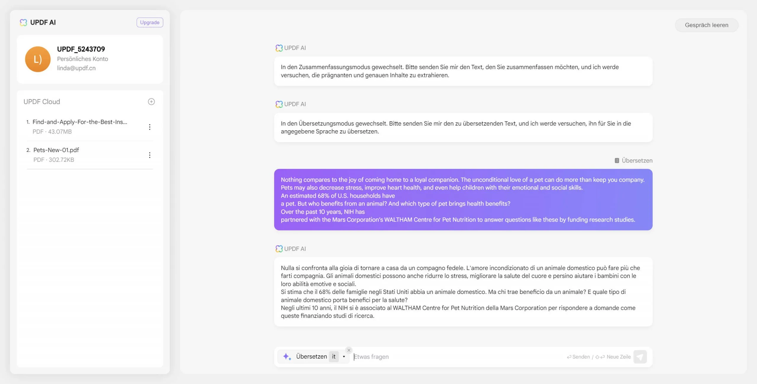This screenshot has height=384, width=757.
Task: Toggle visibility of UPDF Cloud section
Action: click(x=42, y=102)
